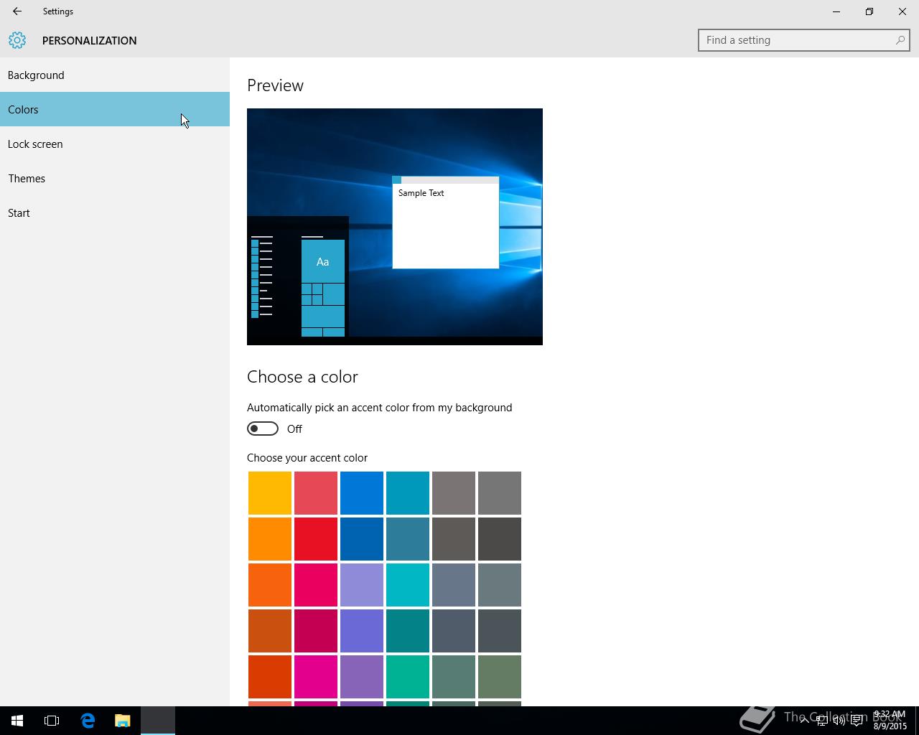Open File Explorer from taskbar
This screenshot has width=919, height=735.
(x=123, y=721)
